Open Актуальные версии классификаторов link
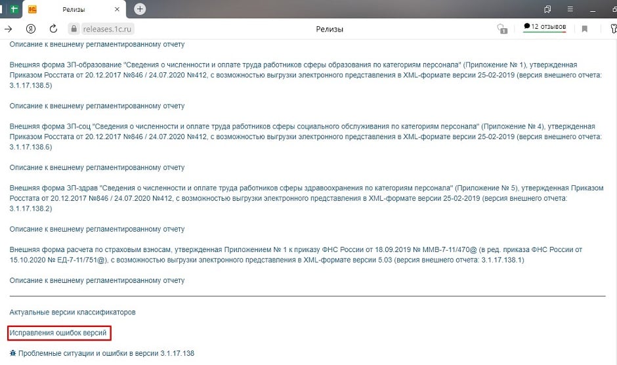 tap(72, 312)
